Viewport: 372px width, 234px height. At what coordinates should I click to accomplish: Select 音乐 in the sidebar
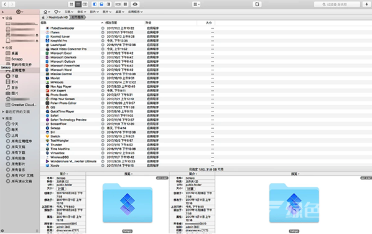tap(20, 88)
